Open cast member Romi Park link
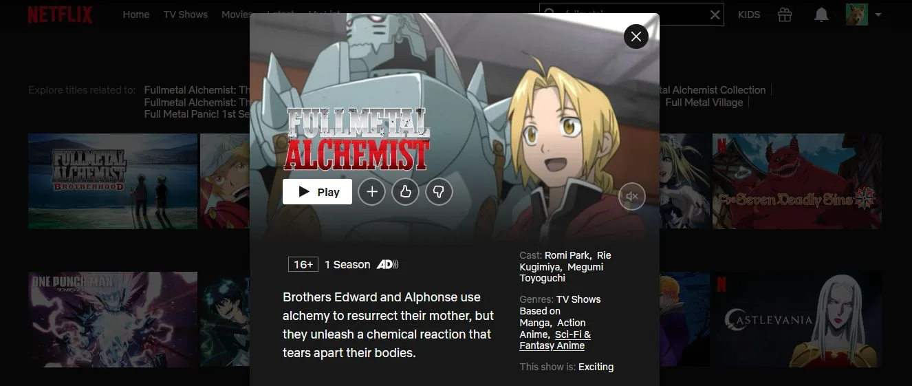Screen dimensions: 912x386 point(567,255)
